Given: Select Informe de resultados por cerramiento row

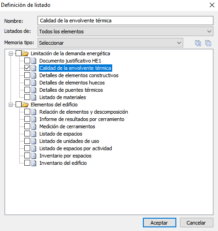Looking at the screenshot, I should 82,119.
